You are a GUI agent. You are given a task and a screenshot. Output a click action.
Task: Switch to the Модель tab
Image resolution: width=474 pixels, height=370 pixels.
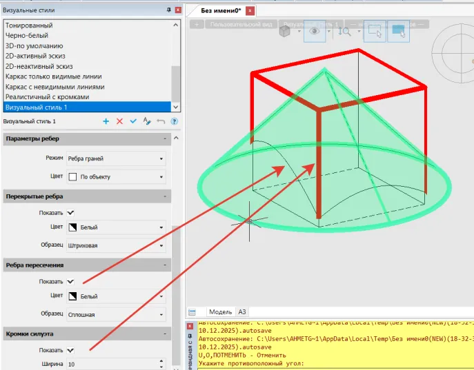tap(220, 311)
